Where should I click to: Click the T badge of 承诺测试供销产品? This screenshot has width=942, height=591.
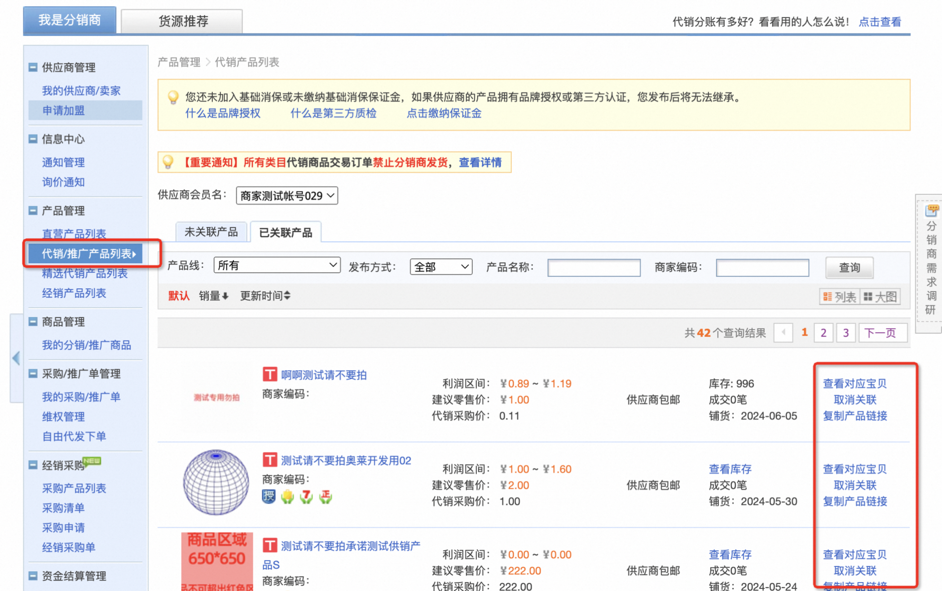tap(269, 545)
